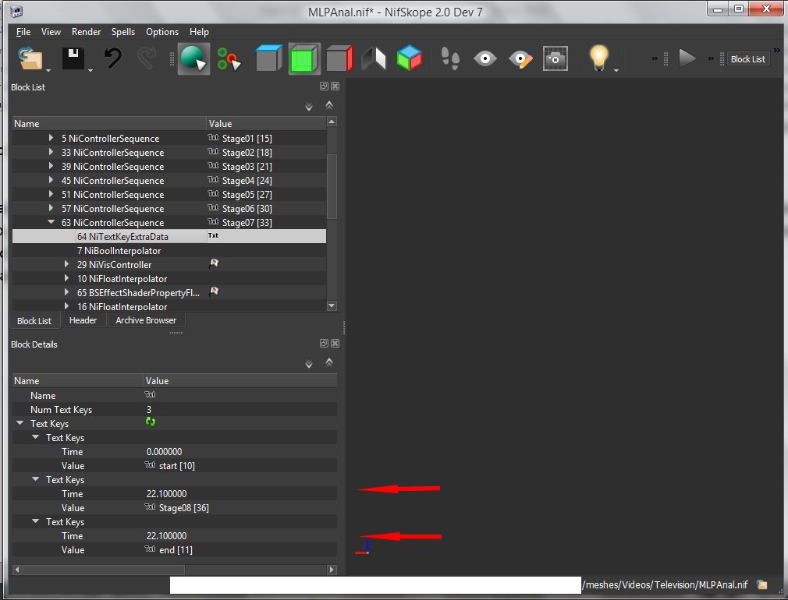Select the vertex picking tool

tap(229, 59)
